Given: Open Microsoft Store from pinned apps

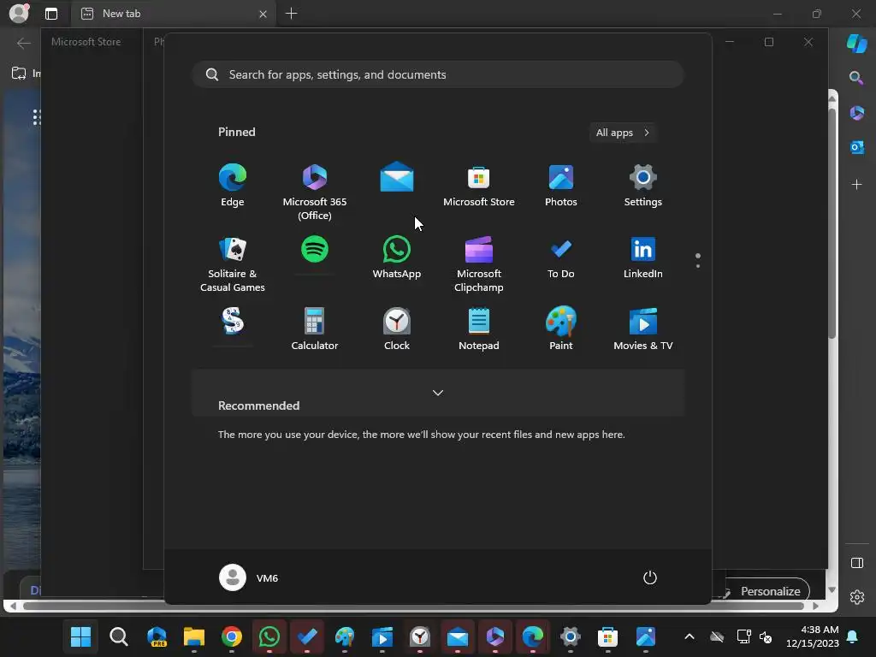Looking at the screenshot, I should 479,186.
